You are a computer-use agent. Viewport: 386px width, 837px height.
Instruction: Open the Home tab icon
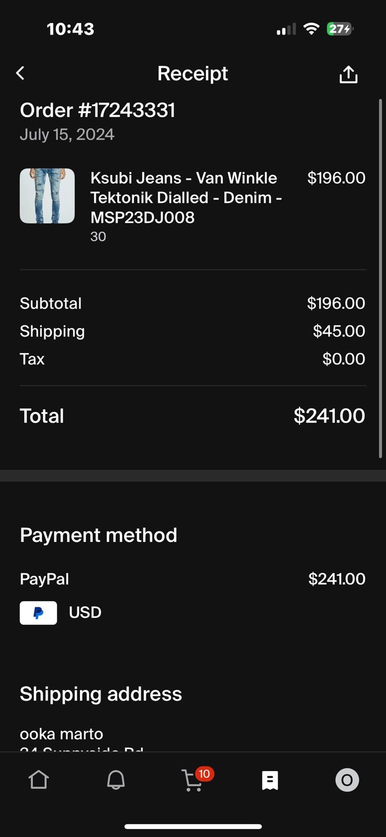39,780
